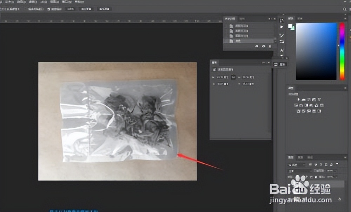Click the search magnifier icon at top right

pos(345,9)
